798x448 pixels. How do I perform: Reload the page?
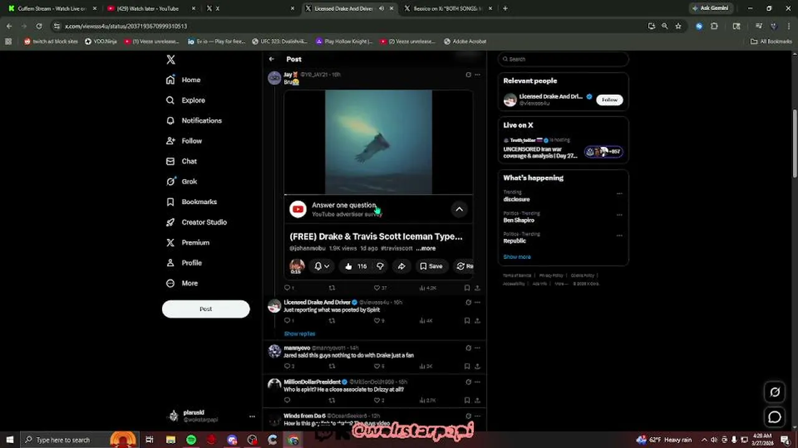pos(39,26)
